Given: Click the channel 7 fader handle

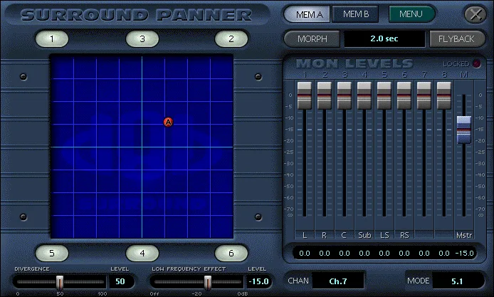Looking at the screenshot, I should pyautogui.click(x=424, y=95).
